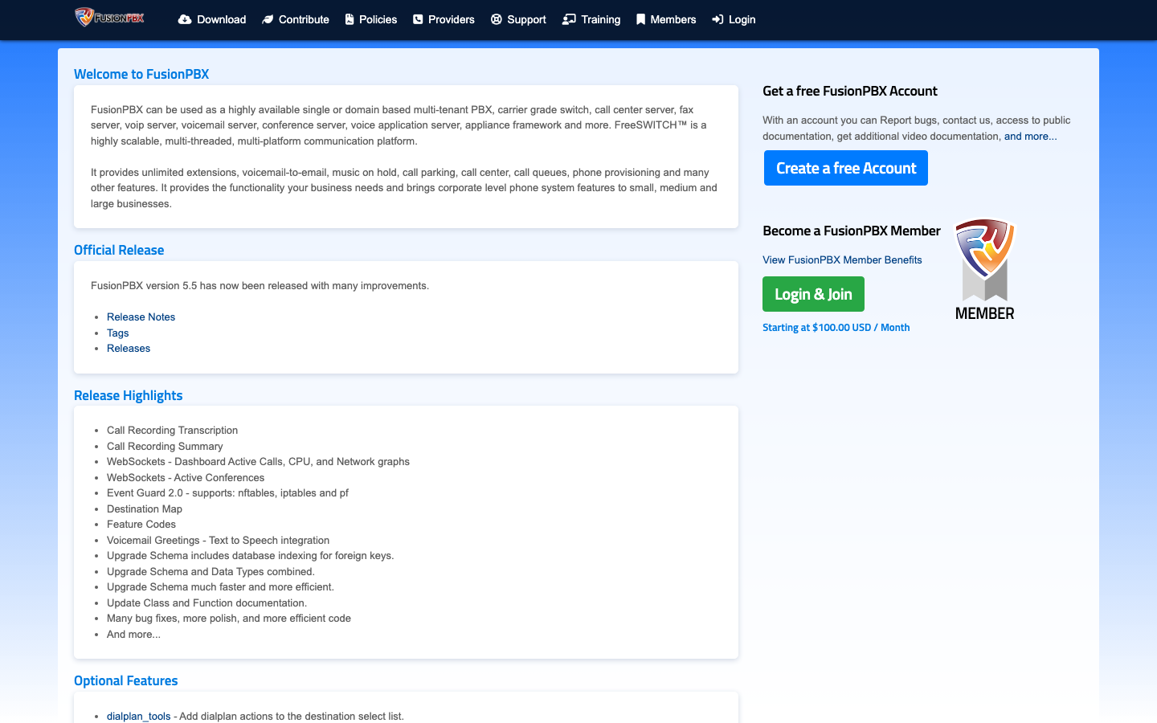Click the 'And more...' list item

133,634
